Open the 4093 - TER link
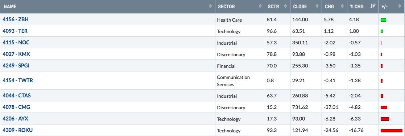Image resolution: width=405 pixels, height=136 pixels. (15, 31)
